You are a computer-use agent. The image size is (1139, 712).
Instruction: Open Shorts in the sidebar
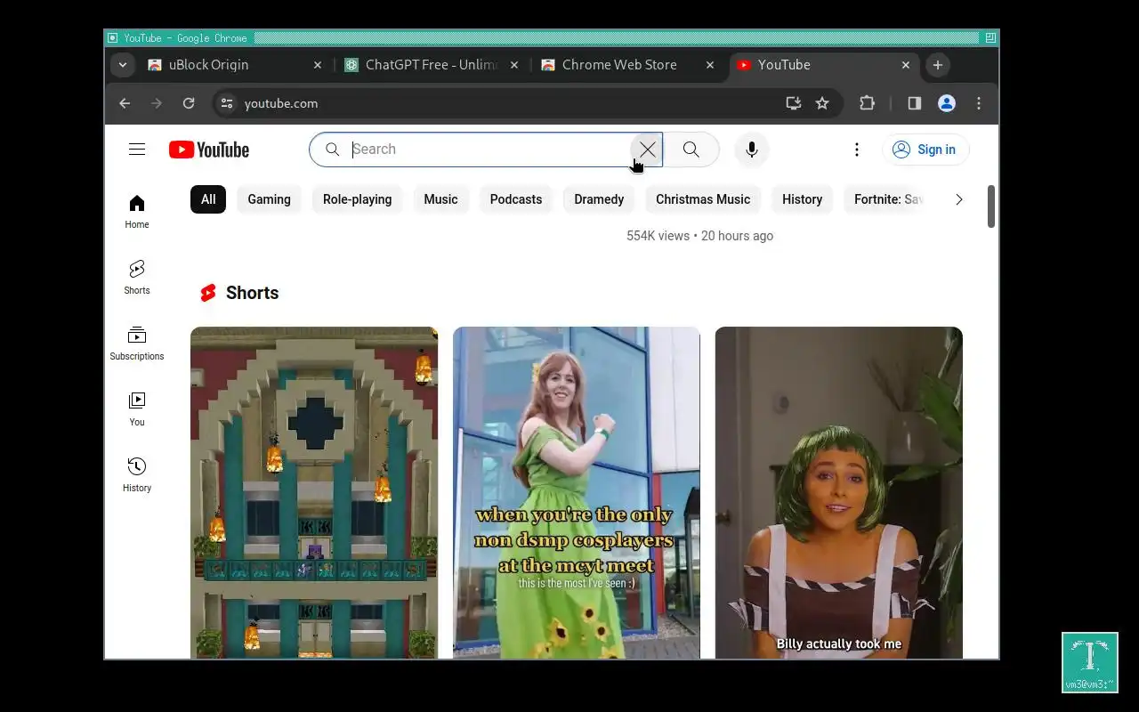(x=137, y=278)
